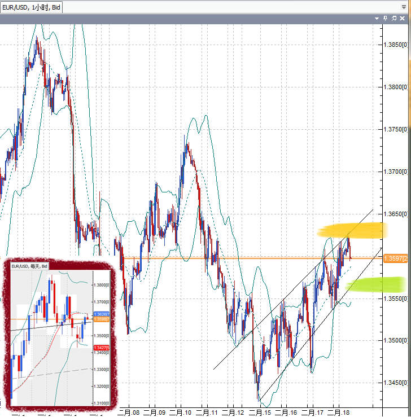Click the blue 1.3628 label in daily inset
The width and height of the screenshot is (411, 417).
102,314
